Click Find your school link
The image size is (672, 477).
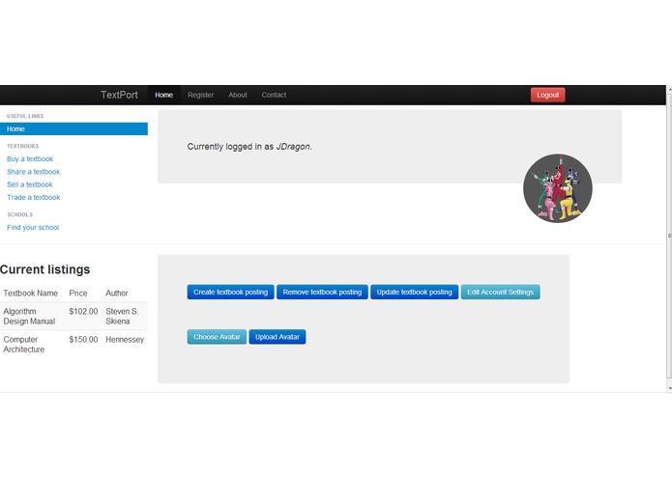(33, 227)
